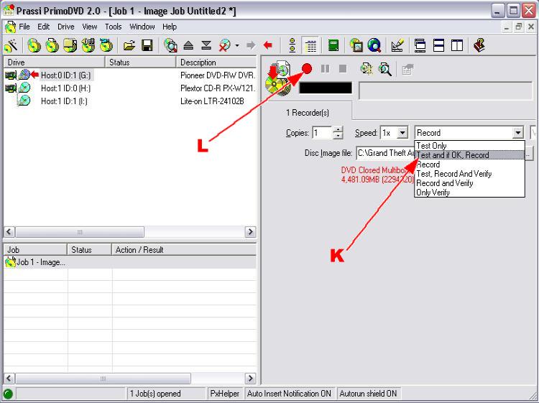Click the red Record button
Viewport: 539px width, 403px height.
307,69
